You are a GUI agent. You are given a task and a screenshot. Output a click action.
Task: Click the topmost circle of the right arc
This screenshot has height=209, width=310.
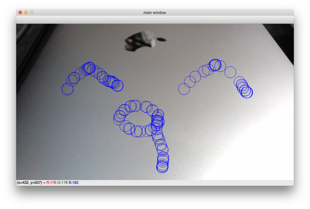click(x=216, y=64)
